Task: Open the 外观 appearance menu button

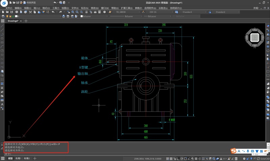Action: (x=256, y=8)
